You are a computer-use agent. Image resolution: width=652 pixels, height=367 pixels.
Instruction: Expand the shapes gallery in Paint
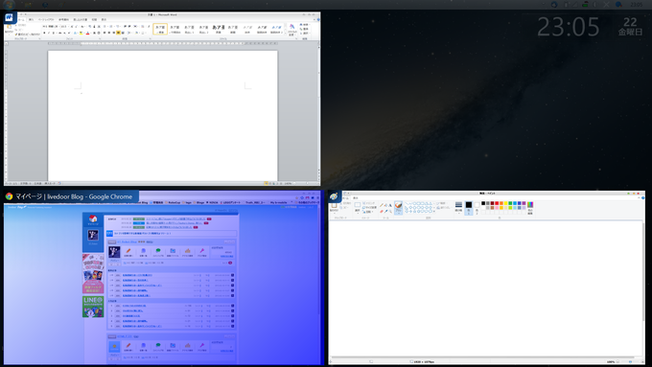(434, 211)
